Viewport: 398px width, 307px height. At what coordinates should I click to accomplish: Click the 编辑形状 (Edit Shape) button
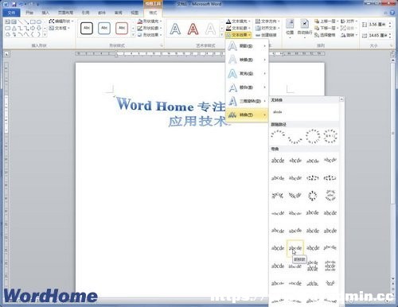coord(61,21)
